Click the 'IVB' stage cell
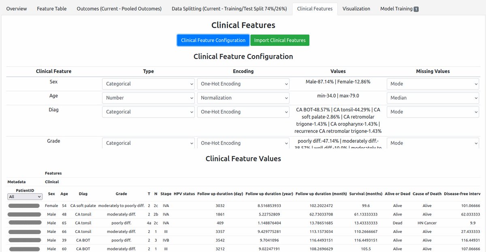The image size is (486, 252). (166, 240)
